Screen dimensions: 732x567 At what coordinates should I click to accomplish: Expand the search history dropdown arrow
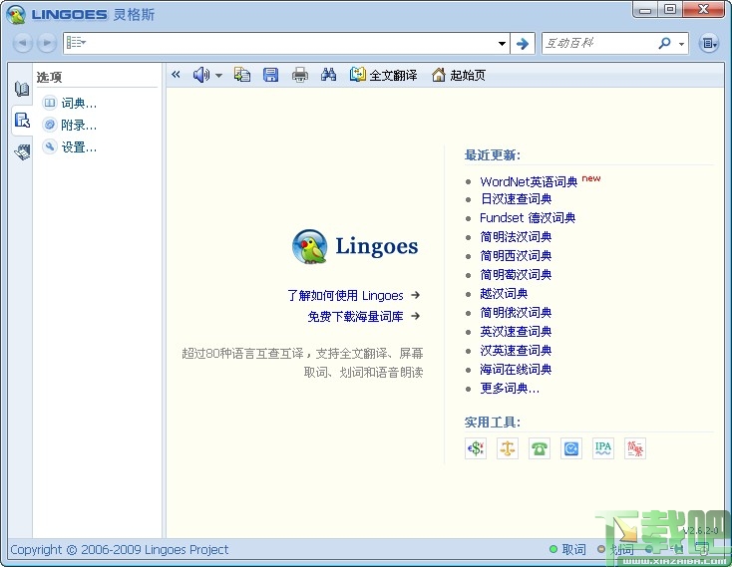tap(502, 44)
